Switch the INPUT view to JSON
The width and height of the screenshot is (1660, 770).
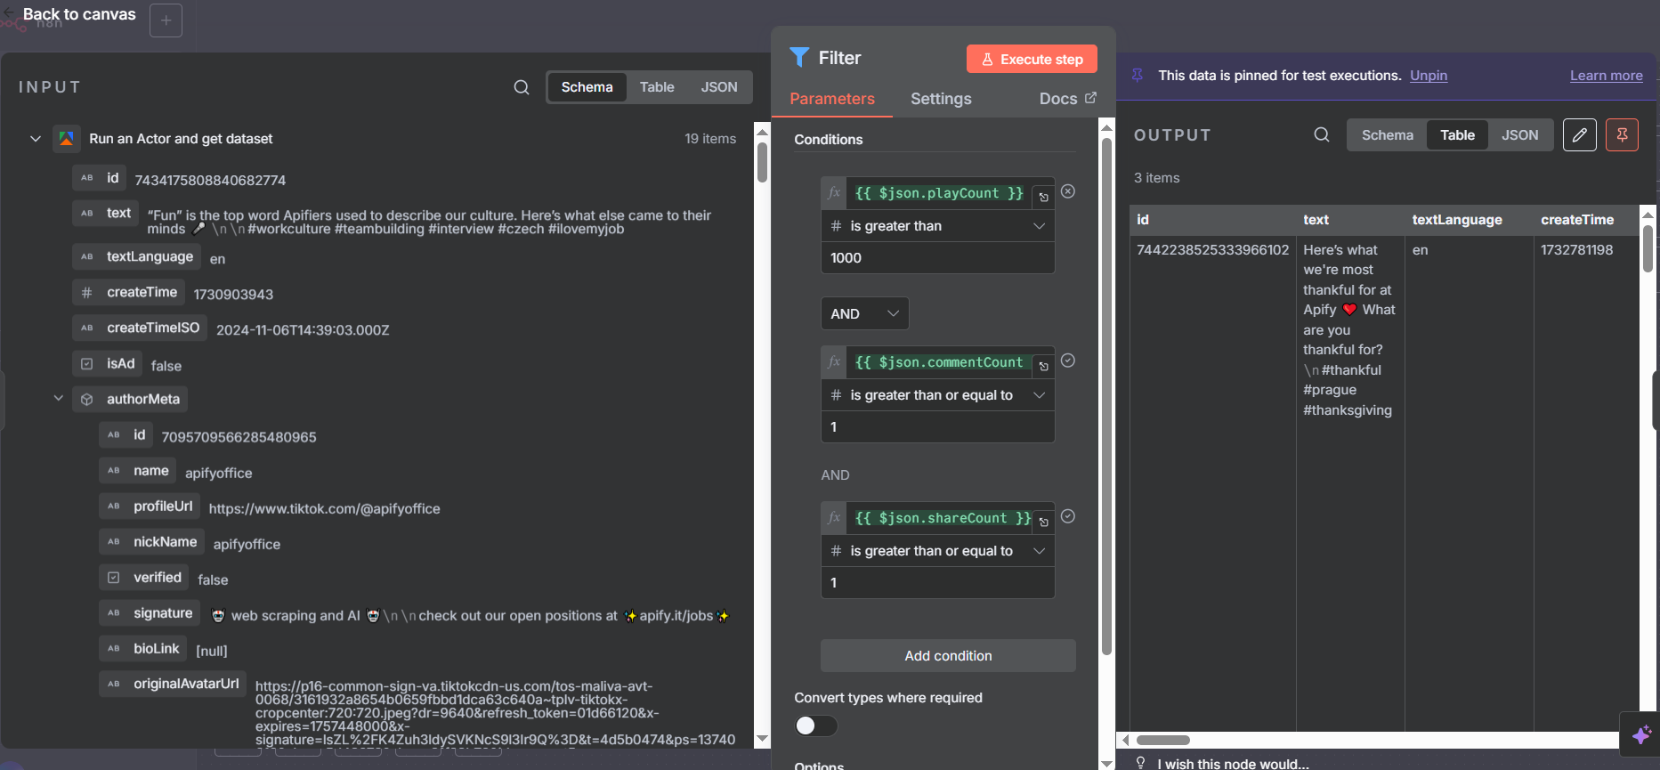pyautogui.click(x=718, y=87)
